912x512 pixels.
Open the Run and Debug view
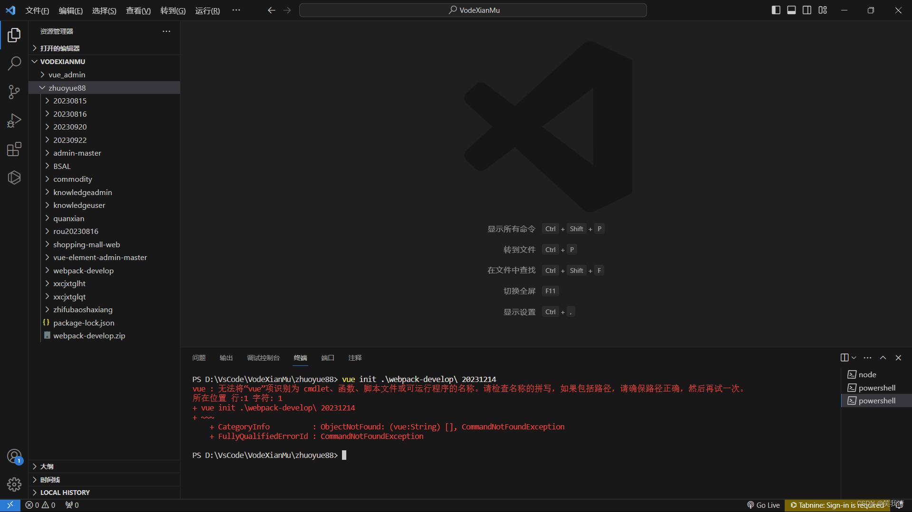[14, 120]
